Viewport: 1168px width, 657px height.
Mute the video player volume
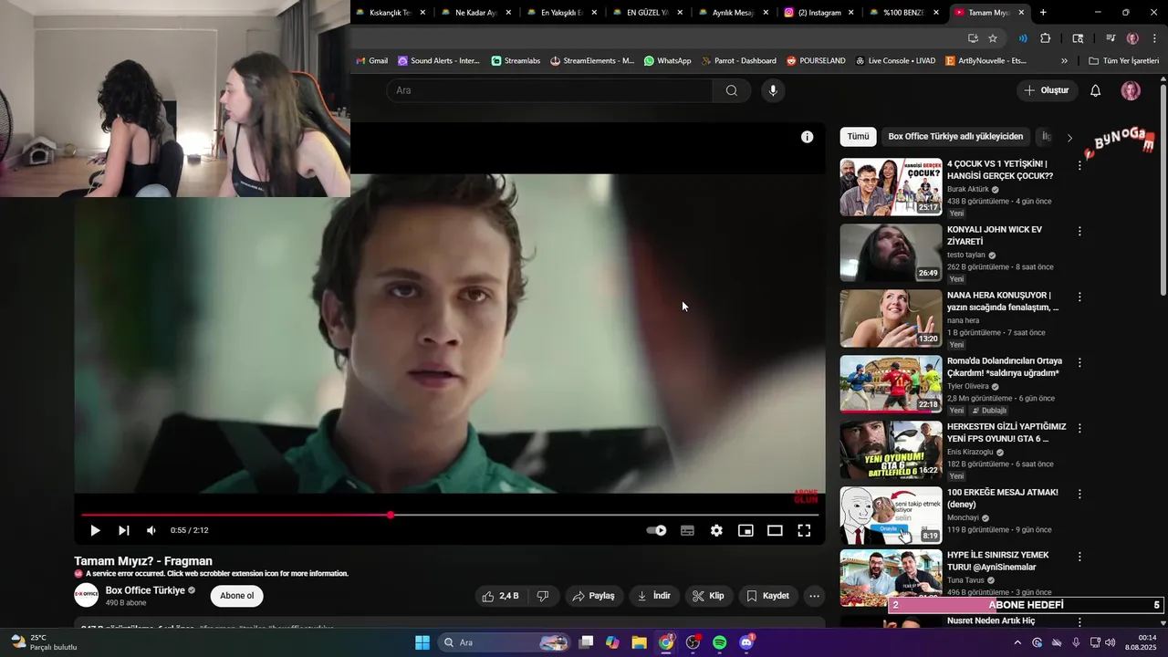click(x=151, y=530)
